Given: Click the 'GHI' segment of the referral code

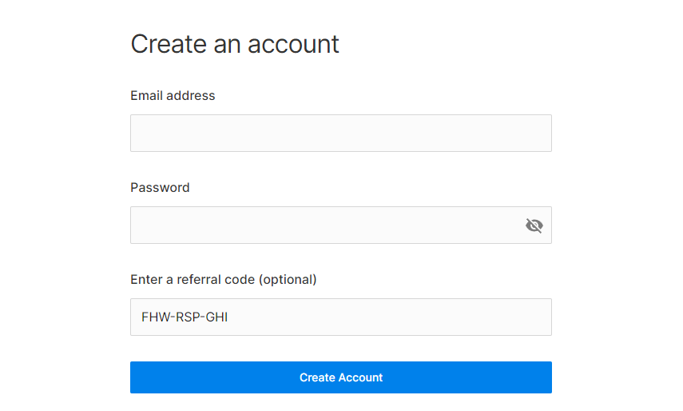Looking at the screenshot, I should pos(216,317).
